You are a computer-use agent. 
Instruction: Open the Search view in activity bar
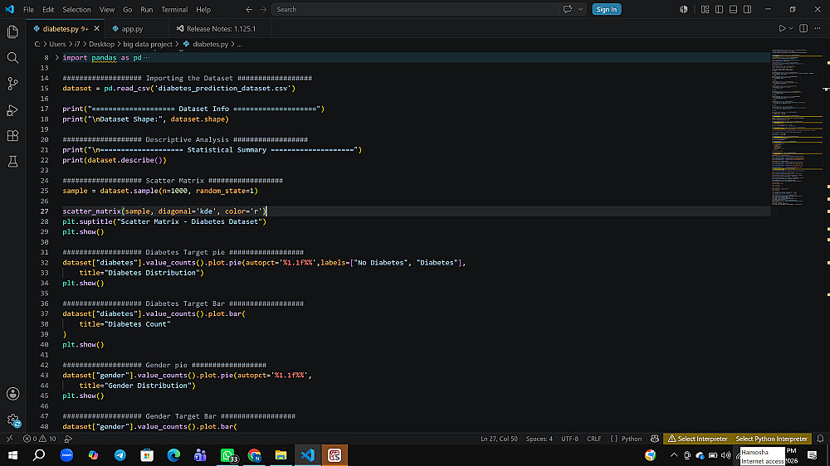(12, 58)
